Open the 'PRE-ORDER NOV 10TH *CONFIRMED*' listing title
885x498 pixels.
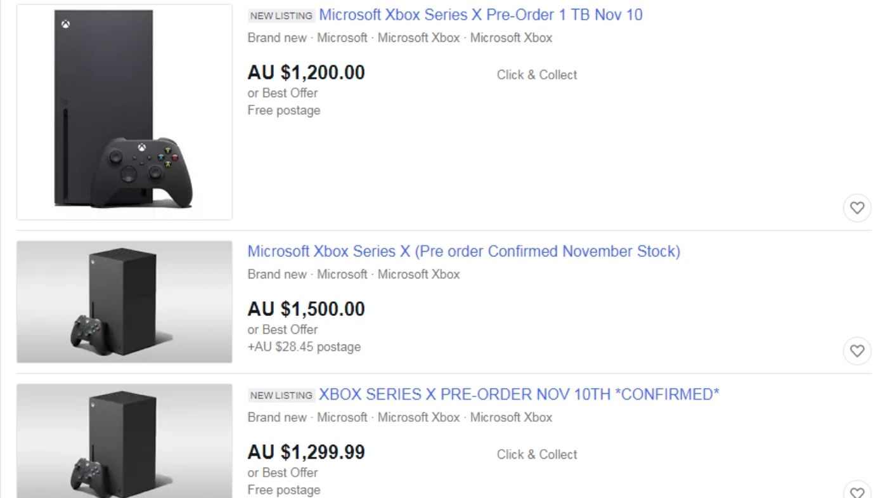tap(519, 395)
